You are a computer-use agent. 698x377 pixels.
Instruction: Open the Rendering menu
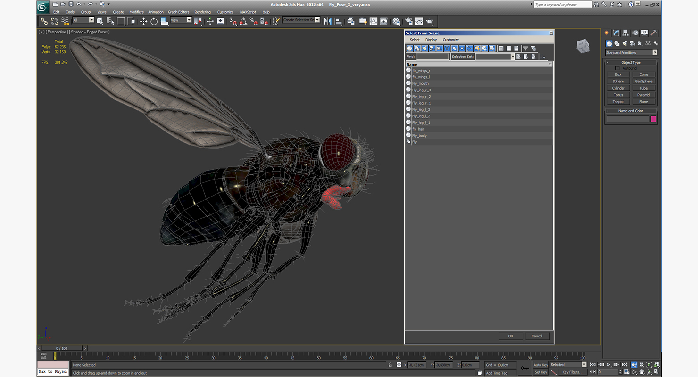tap(203, 12)
